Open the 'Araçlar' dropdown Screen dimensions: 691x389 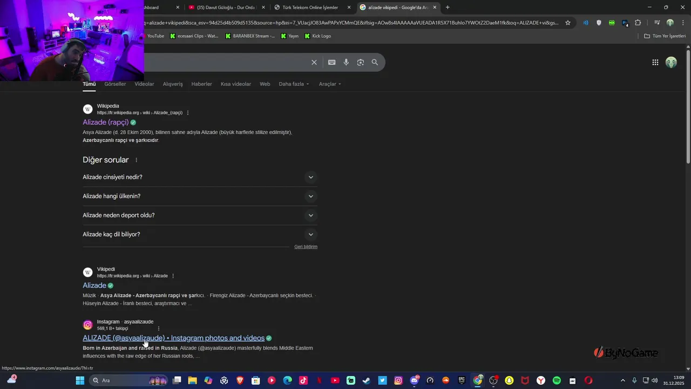(330, 84)
